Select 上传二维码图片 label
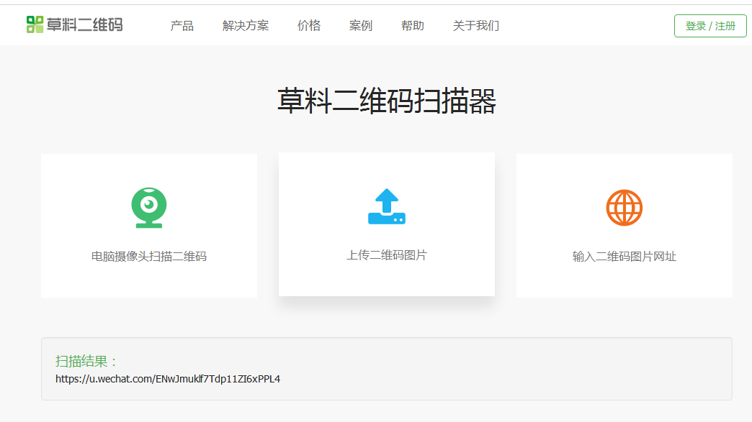Viewport: 752px width, 422px height. click(387, 255)
